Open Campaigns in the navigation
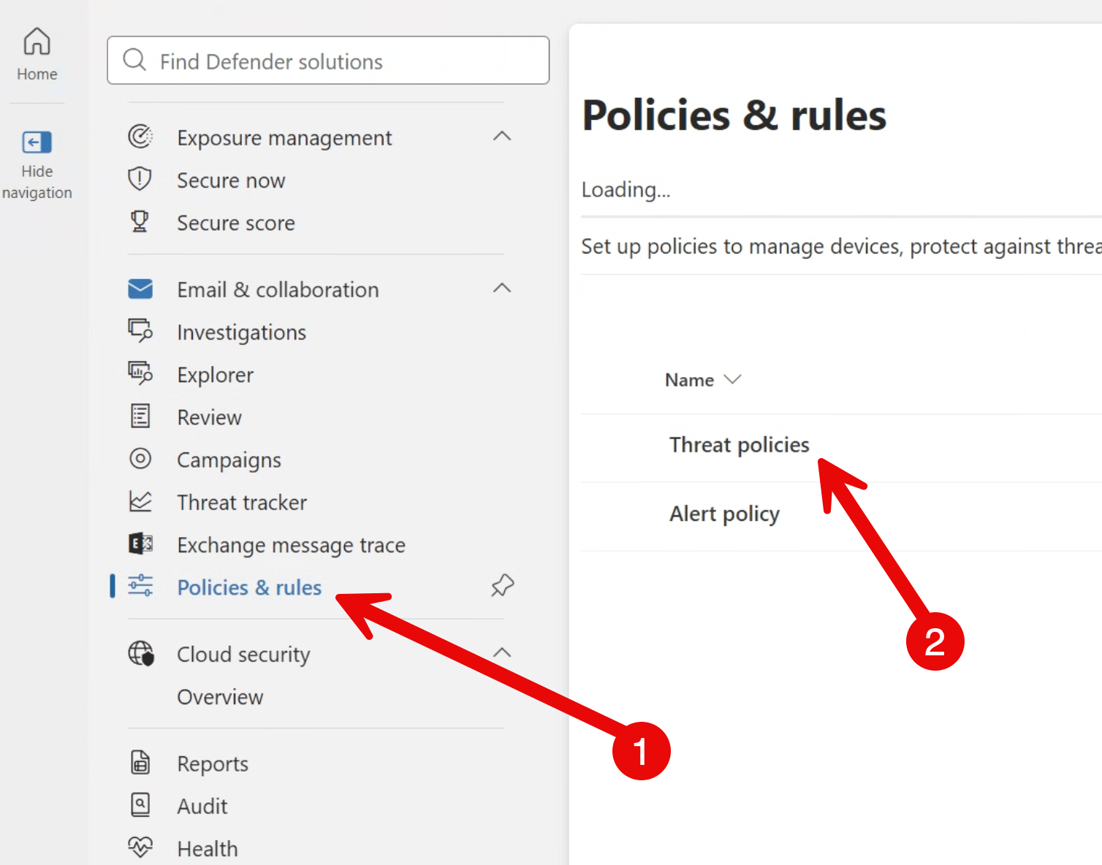This screenshot has width=1102, height=865. click(x=229, y=460)
